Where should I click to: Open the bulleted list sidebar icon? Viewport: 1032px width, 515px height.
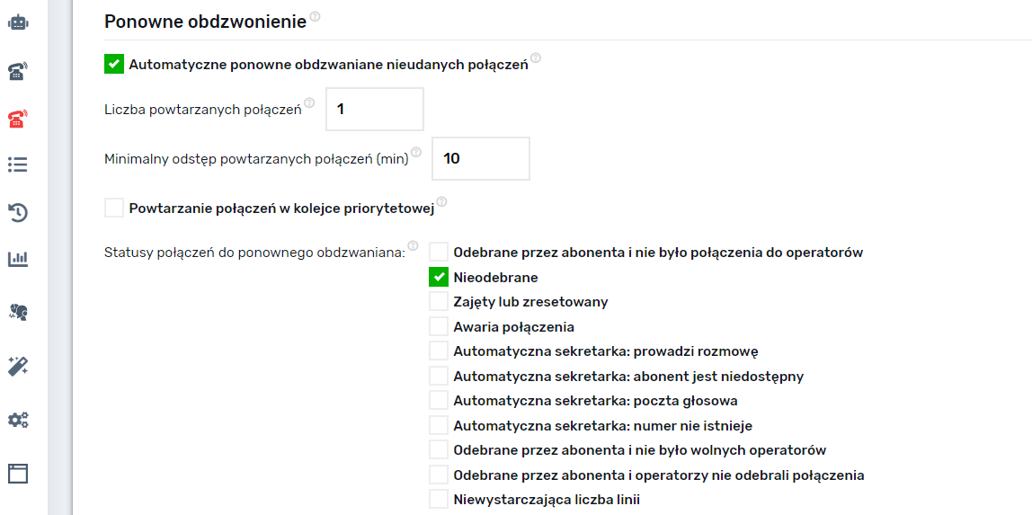18,164
